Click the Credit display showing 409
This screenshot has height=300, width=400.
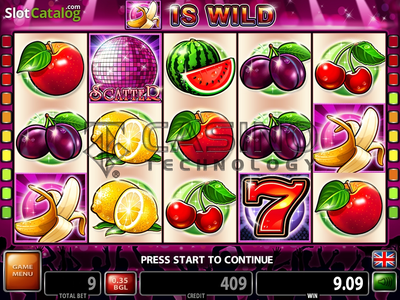coord(196,284)
